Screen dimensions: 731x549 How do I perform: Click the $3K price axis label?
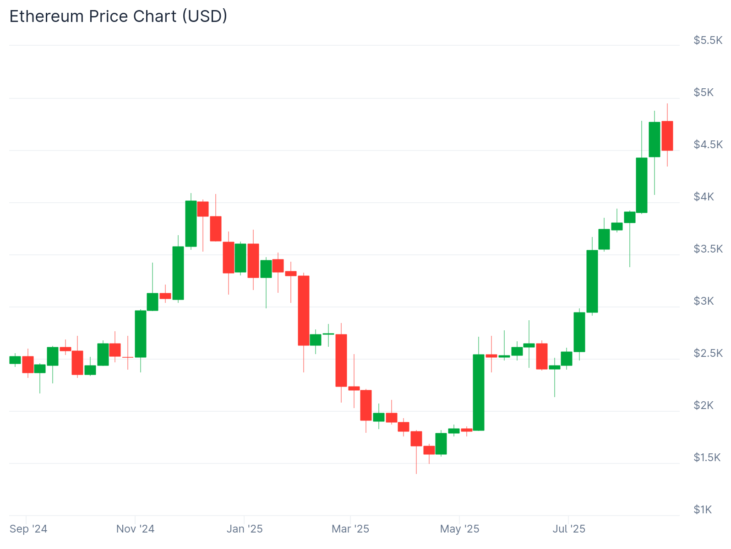click(704, 301)
